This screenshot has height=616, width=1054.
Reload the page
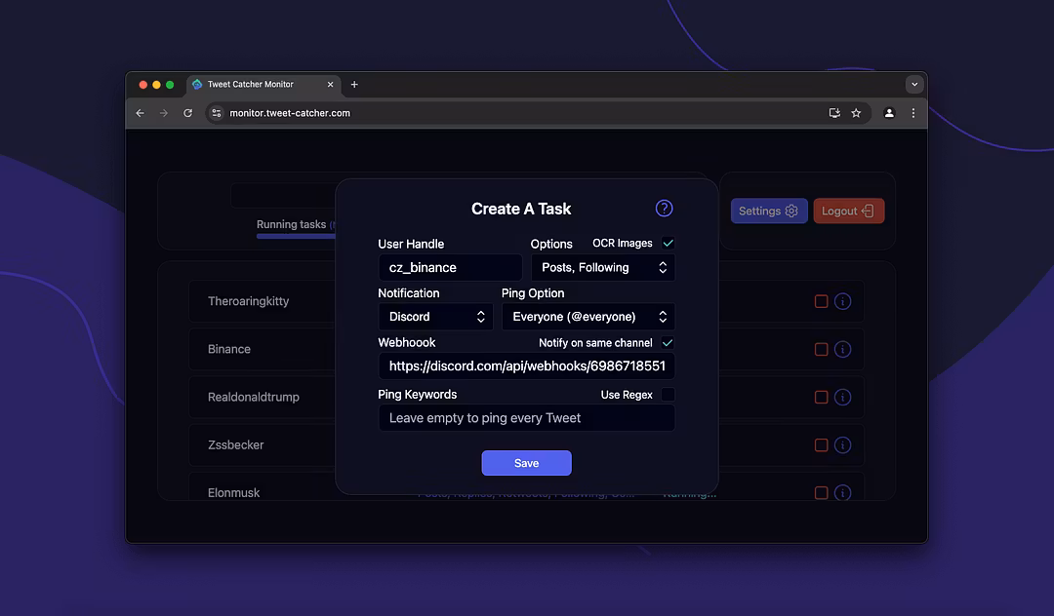click(187, 113)
